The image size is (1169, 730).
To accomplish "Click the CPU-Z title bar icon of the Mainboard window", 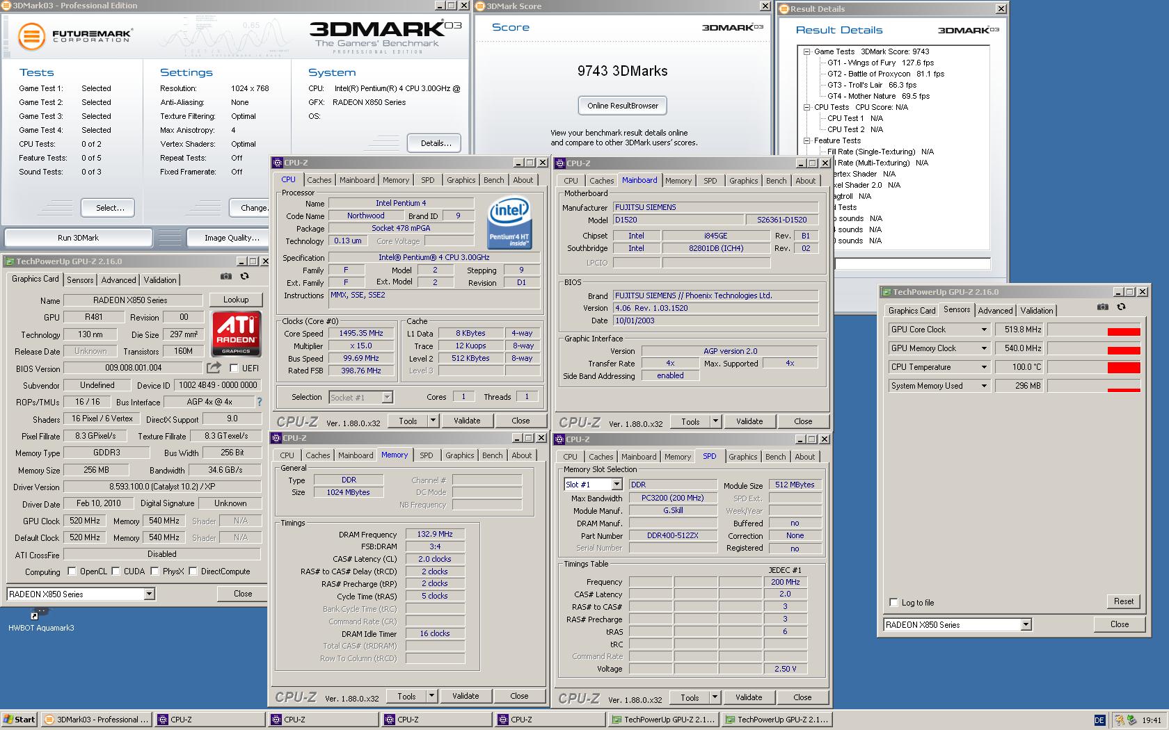I will pos(560,163).
